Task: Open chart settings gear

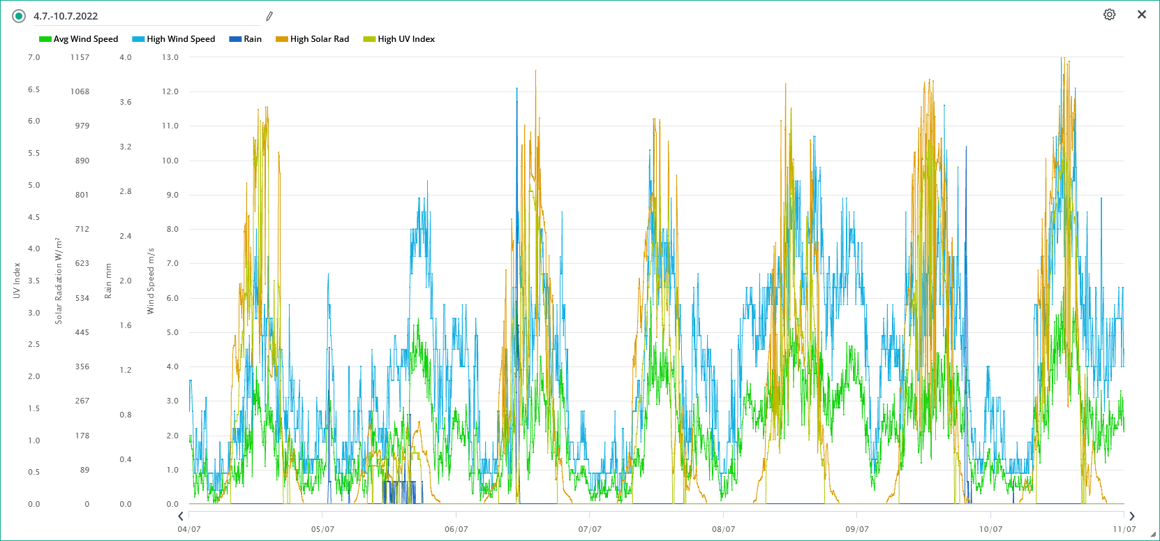Action: 1109,15
